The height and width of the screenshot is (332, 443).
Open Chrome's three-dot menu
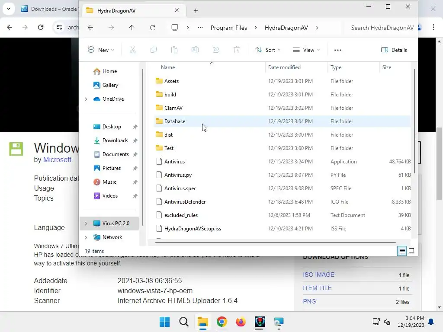[433, 27]
